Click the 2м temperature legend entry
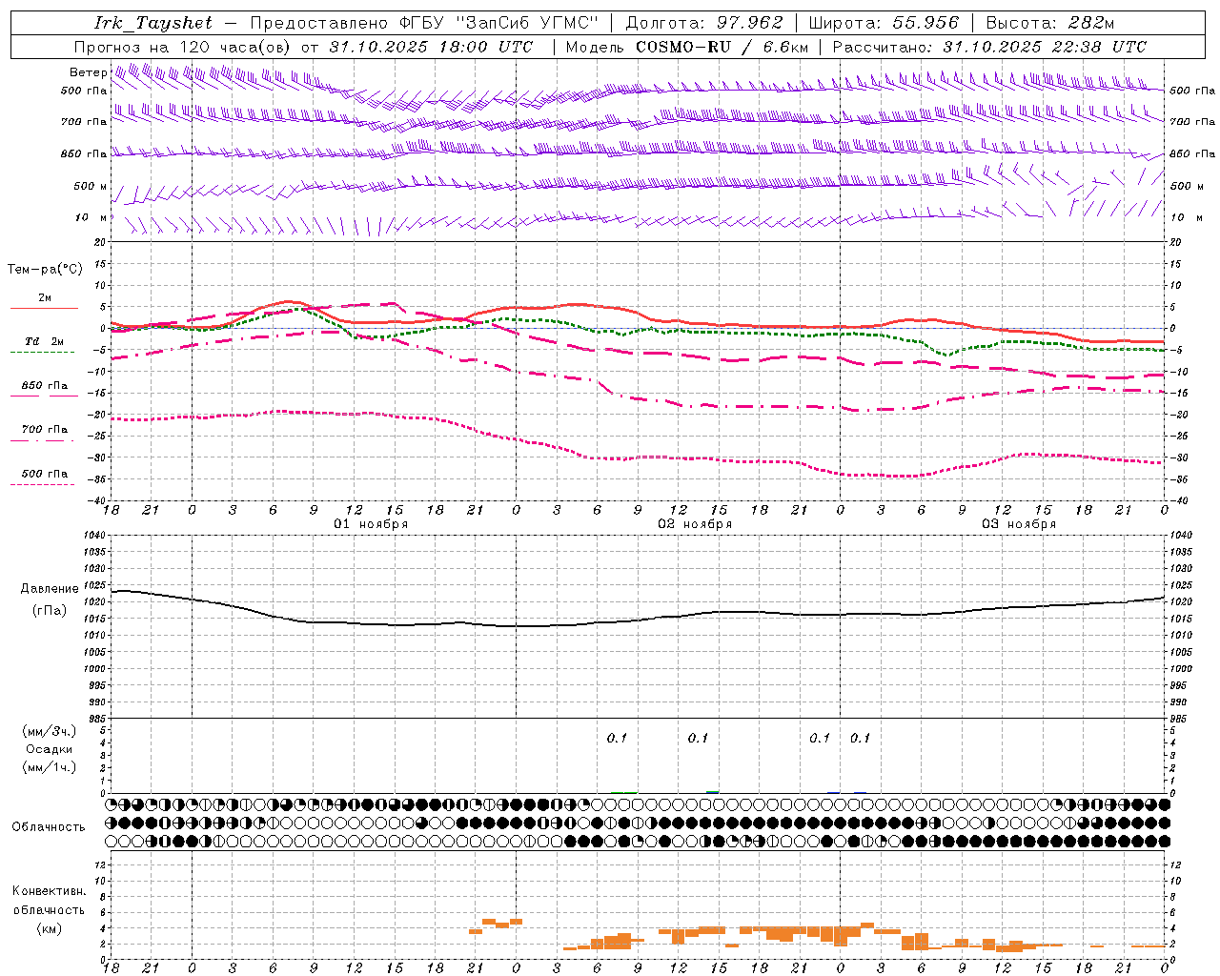 (45, 298)
